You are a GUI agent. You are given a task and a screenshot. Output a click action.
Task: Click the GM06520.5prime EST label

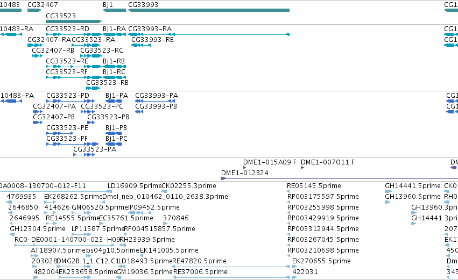[x=100, y=207]
